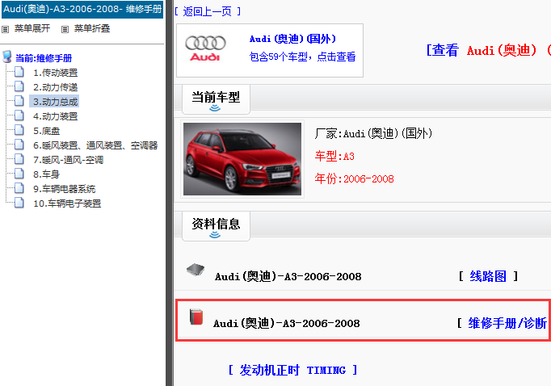Click the page icon next to 7.暖风-通风-空调
This screenshot has width=551, height=386.
pyautogui.click(x=19, y=159)
